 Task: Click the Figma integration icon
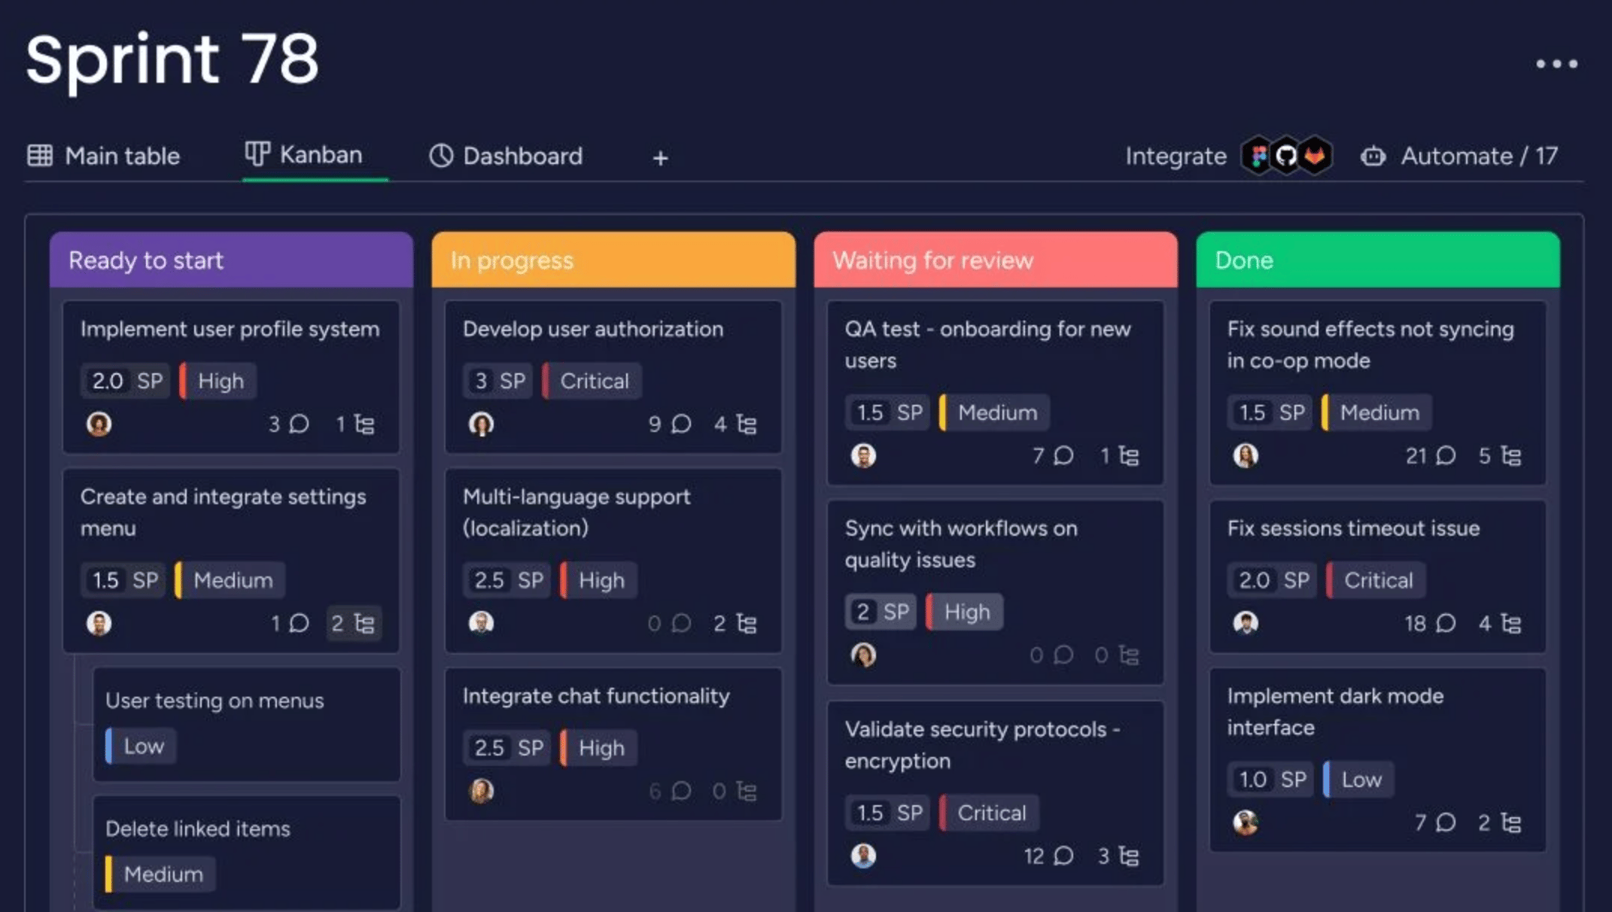pyautogui.click(x=1258, y=156)
